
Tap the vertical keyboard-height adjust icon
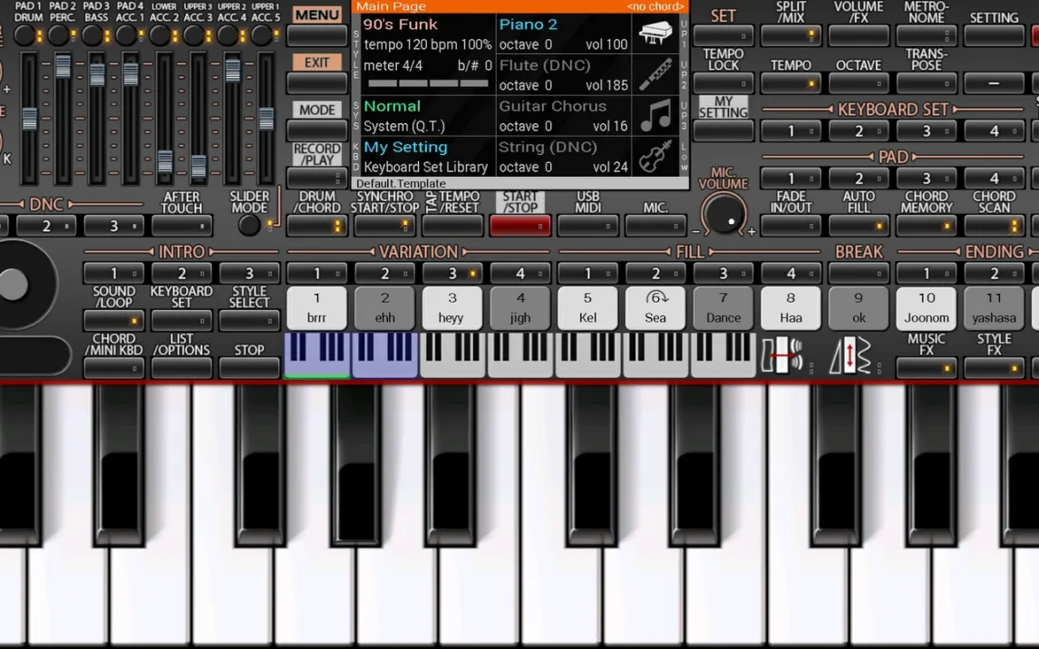pos(850,354)
